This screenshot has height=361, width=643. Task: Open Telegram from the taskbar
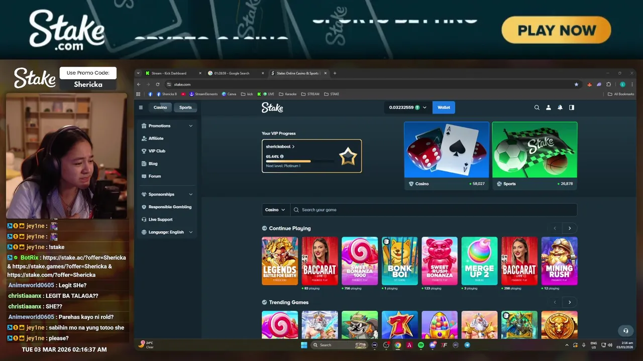[x=467, y=345]
